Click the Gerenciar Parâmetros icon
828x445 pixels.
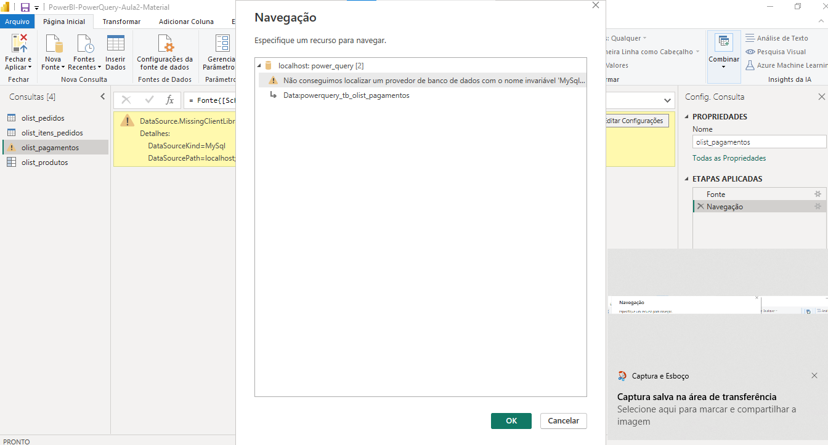click(222, 44)
